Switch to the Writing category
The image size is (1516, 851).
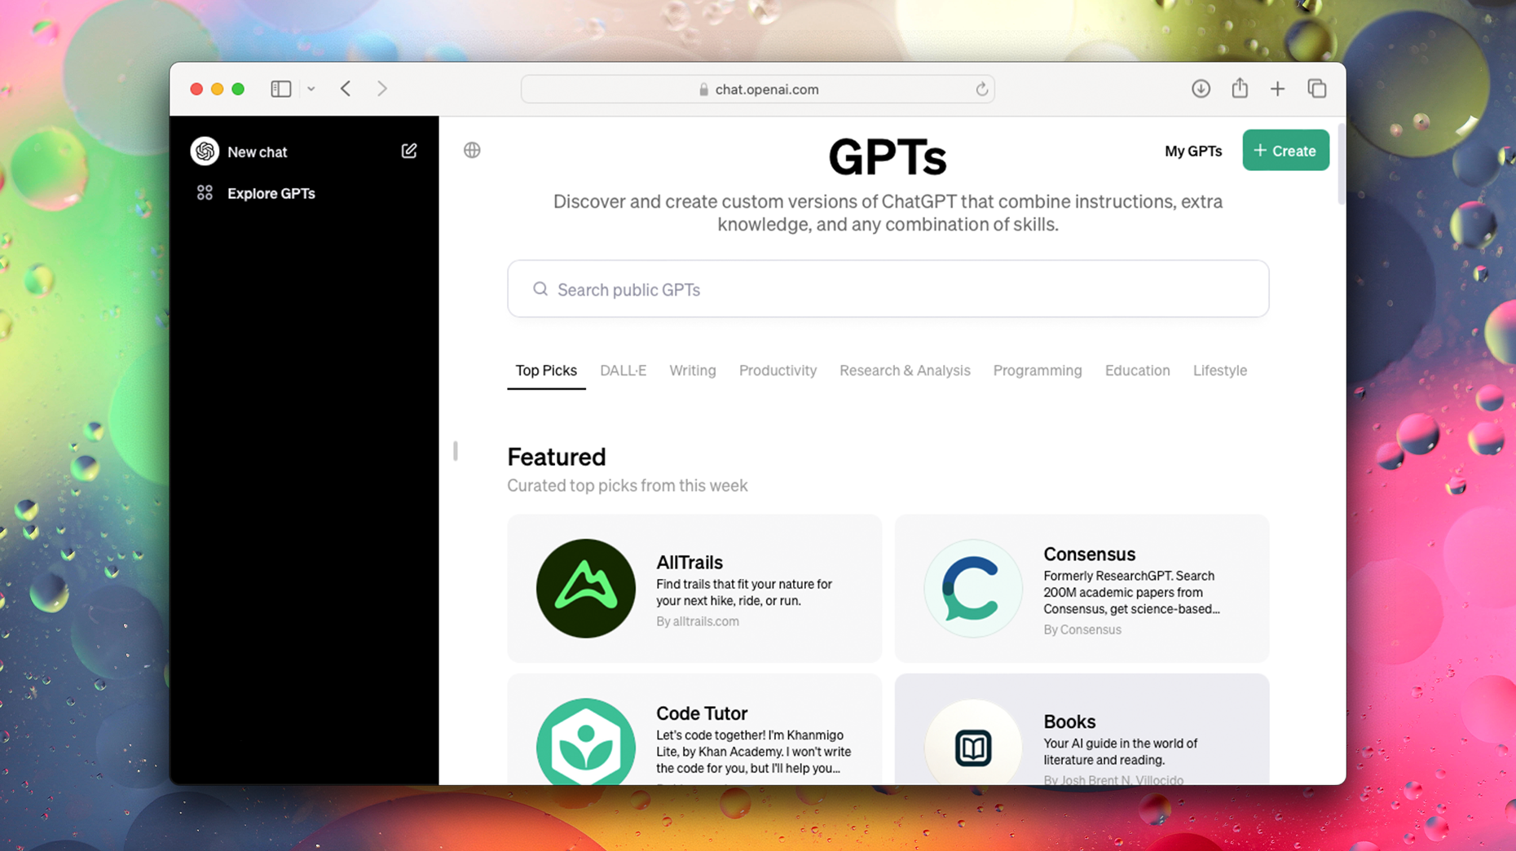(692, 371)
